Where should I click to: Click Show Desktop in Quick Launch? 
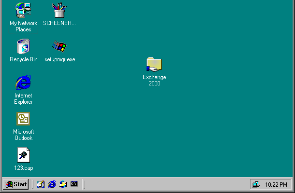[x=41, y=184]
